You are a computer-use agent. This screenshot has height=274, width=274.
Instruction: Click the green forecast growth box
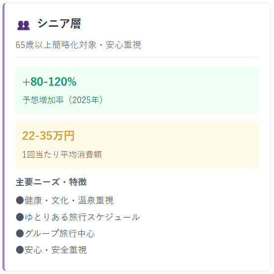click(137, 90)
